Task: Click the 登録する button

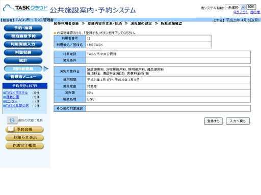Action: (x=214, y=121)
